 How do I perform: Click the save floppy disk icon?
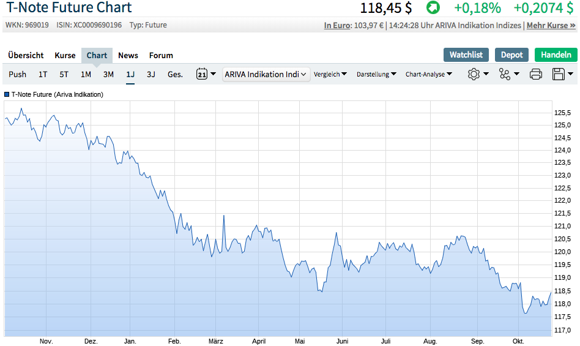click(x=559, y=74)
